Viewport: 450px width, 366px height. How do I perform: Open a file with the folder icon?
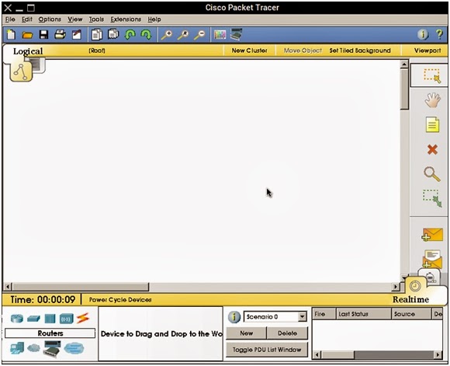point(28,35)
